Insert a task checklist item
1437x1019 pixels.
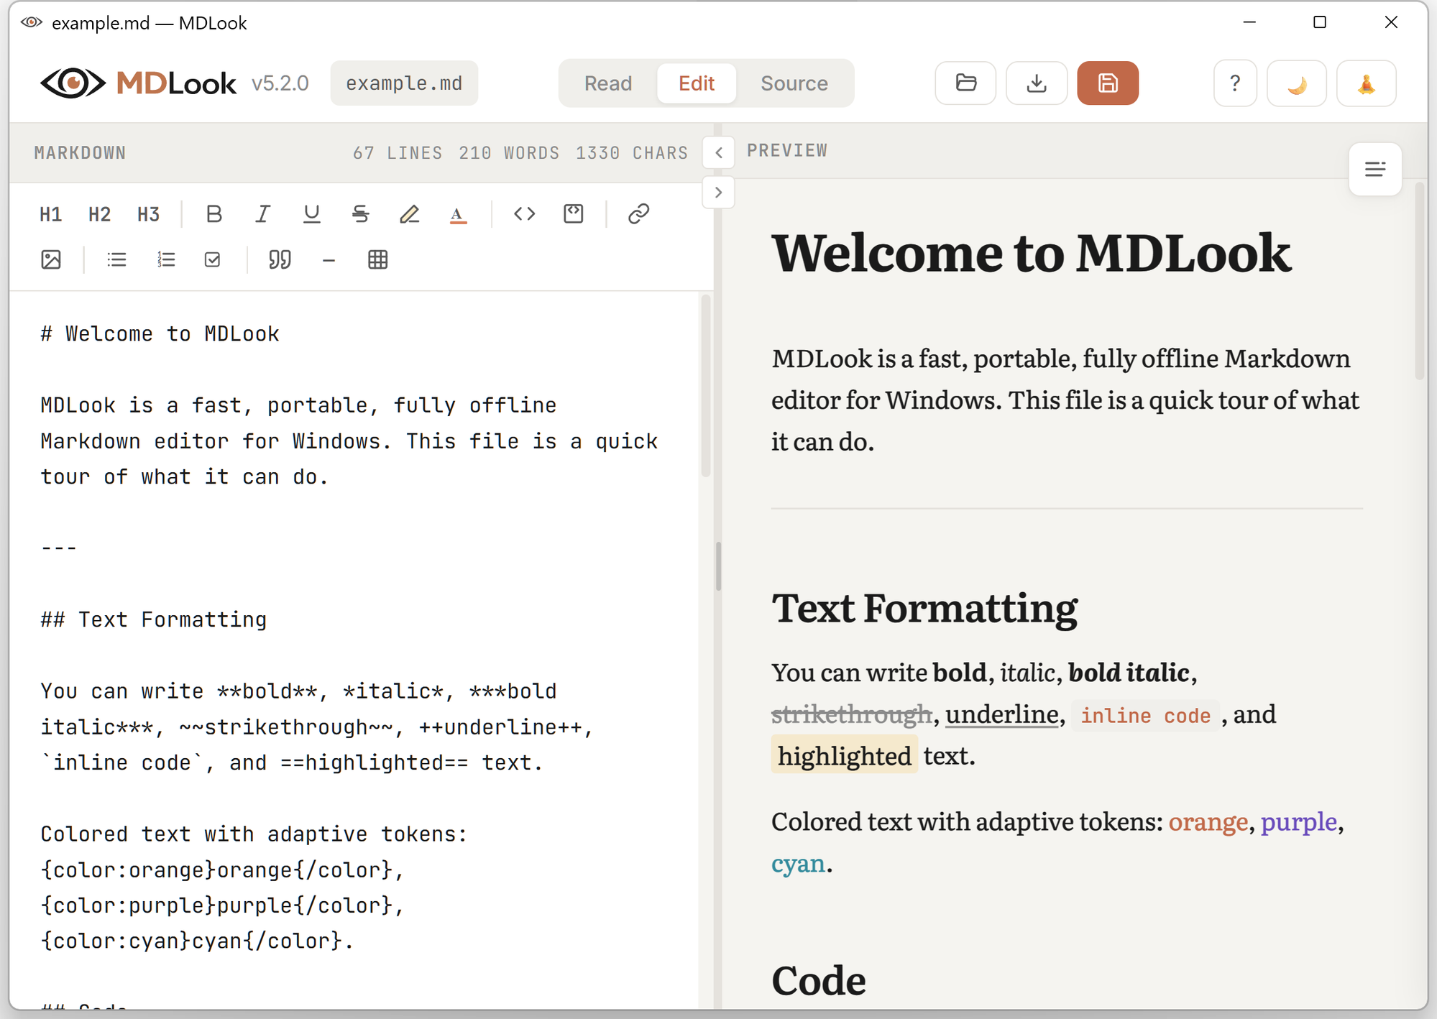(213, 259)
